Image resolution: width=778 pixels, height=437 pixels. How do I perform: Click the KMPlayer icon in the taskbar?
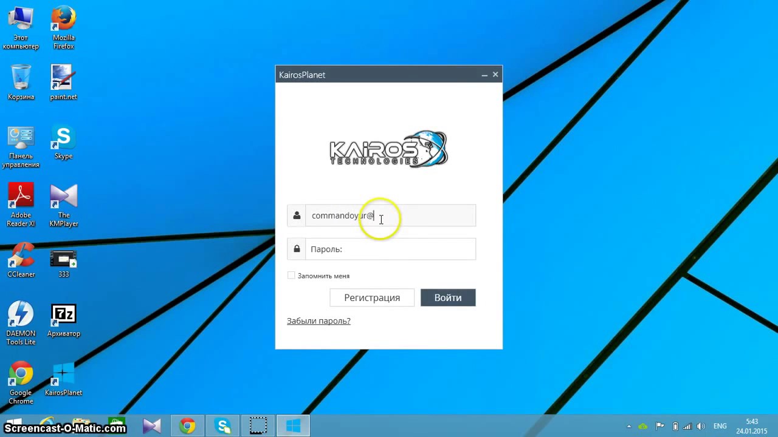[152, 426]
